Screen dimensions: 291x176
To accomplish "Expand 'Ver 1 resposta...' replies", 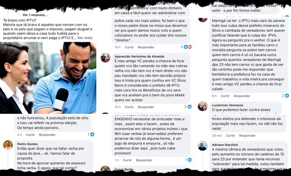I will coord(35,15).
